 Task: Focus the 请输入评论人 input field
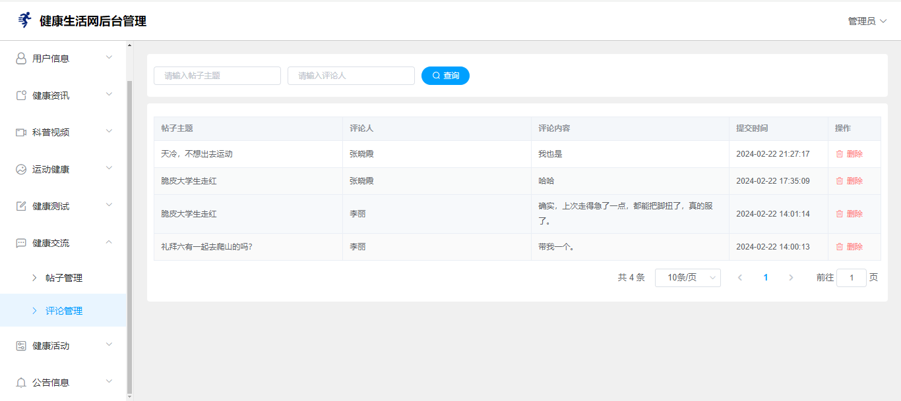[351, 76]
